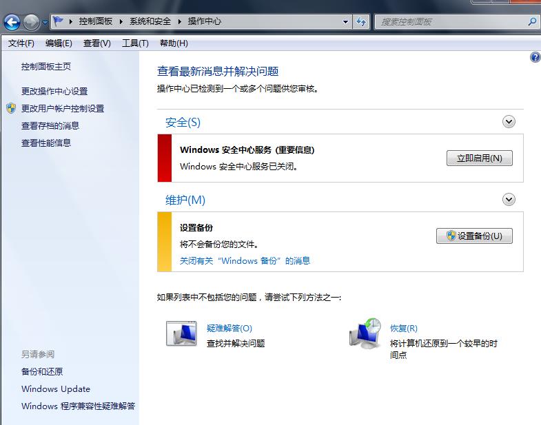This screenshot has width=541, height=425.
Task: Collapse or expand the 安全(S) section chevron
Action: point(509,122)
